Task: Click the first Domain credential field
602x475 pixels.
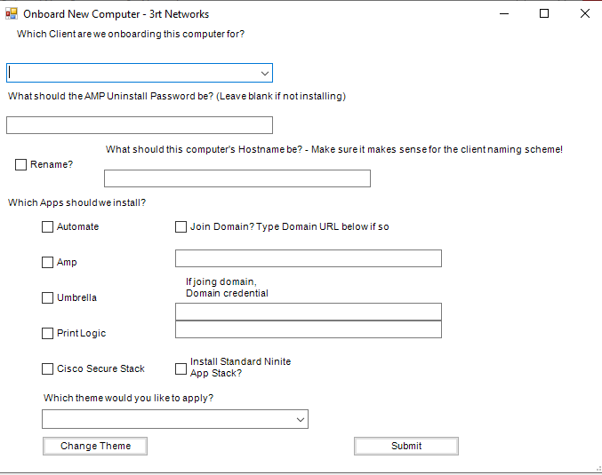Action: point(308,311)
